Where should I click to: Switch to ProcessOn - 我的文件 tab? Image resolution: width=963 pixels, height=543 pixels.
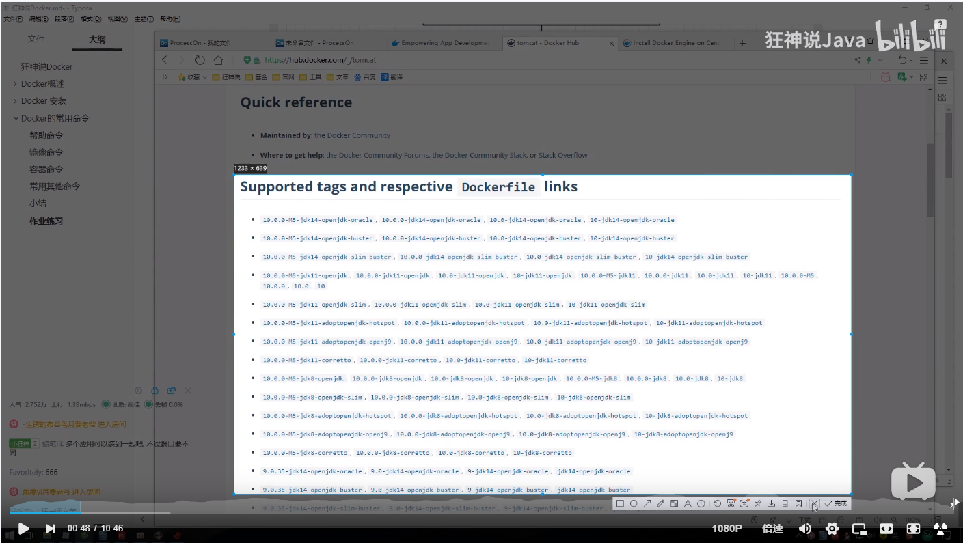212,42
